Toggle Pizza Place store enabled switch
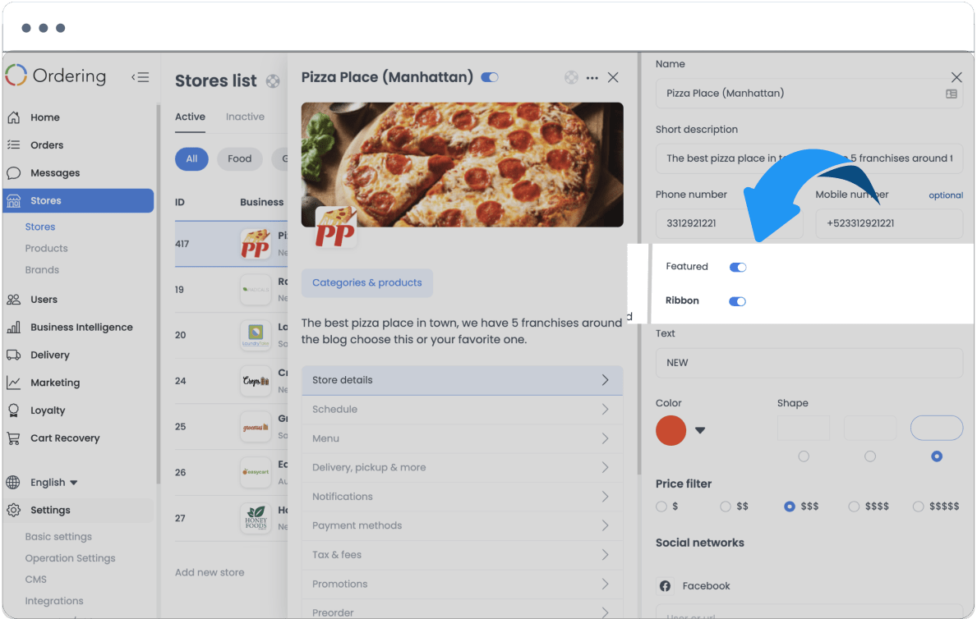Screen dimensions: 977x619 (490, 77)
